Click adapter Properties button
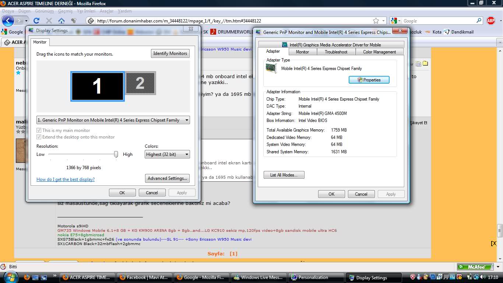The width and height of the screenshot is (503, 283). click(x=369, y=80)
